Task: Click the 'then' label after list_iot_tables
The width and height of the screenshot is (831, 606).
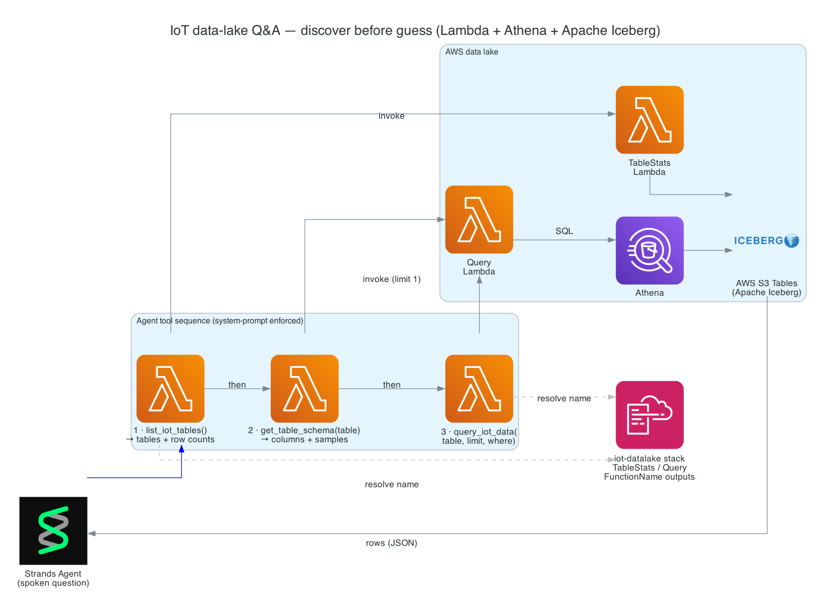Action: pyautogui.click(x=237, y=385)
